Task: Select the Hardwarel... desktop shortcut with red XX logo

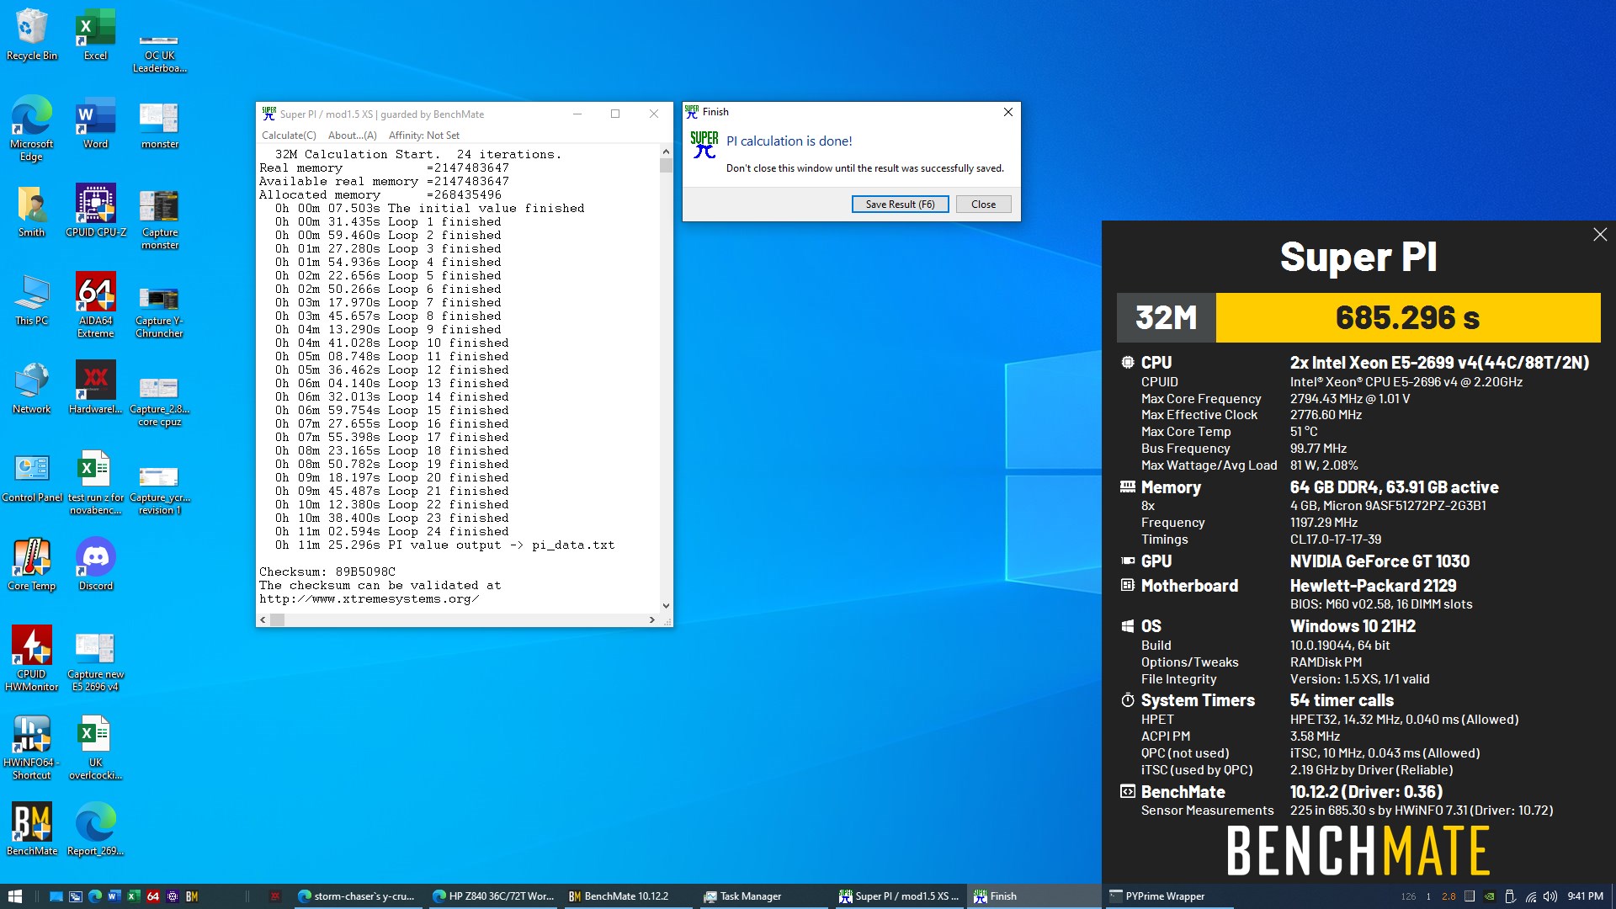Action: [95, 388]
